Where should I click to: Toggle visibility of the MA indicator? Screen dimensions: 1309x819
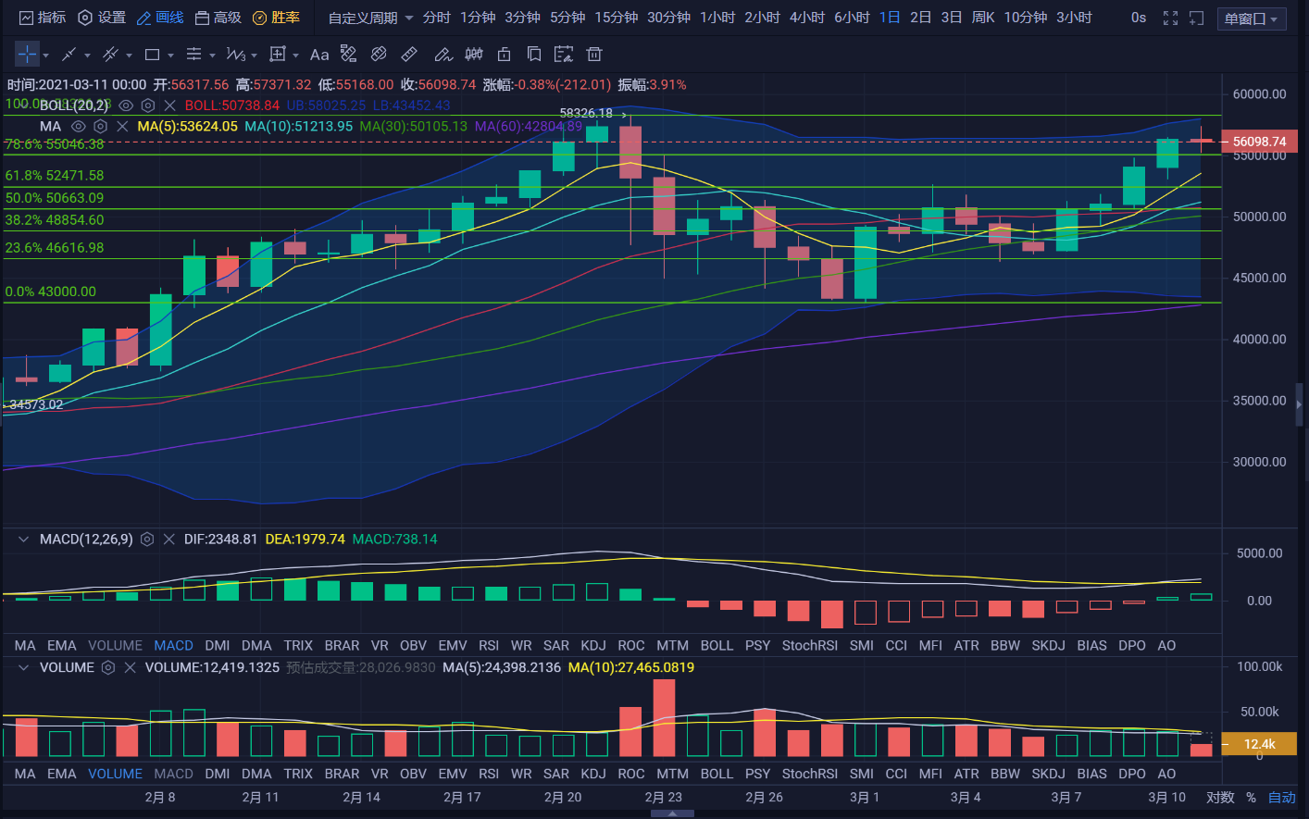pyautogui.click(x=79, y=126)
